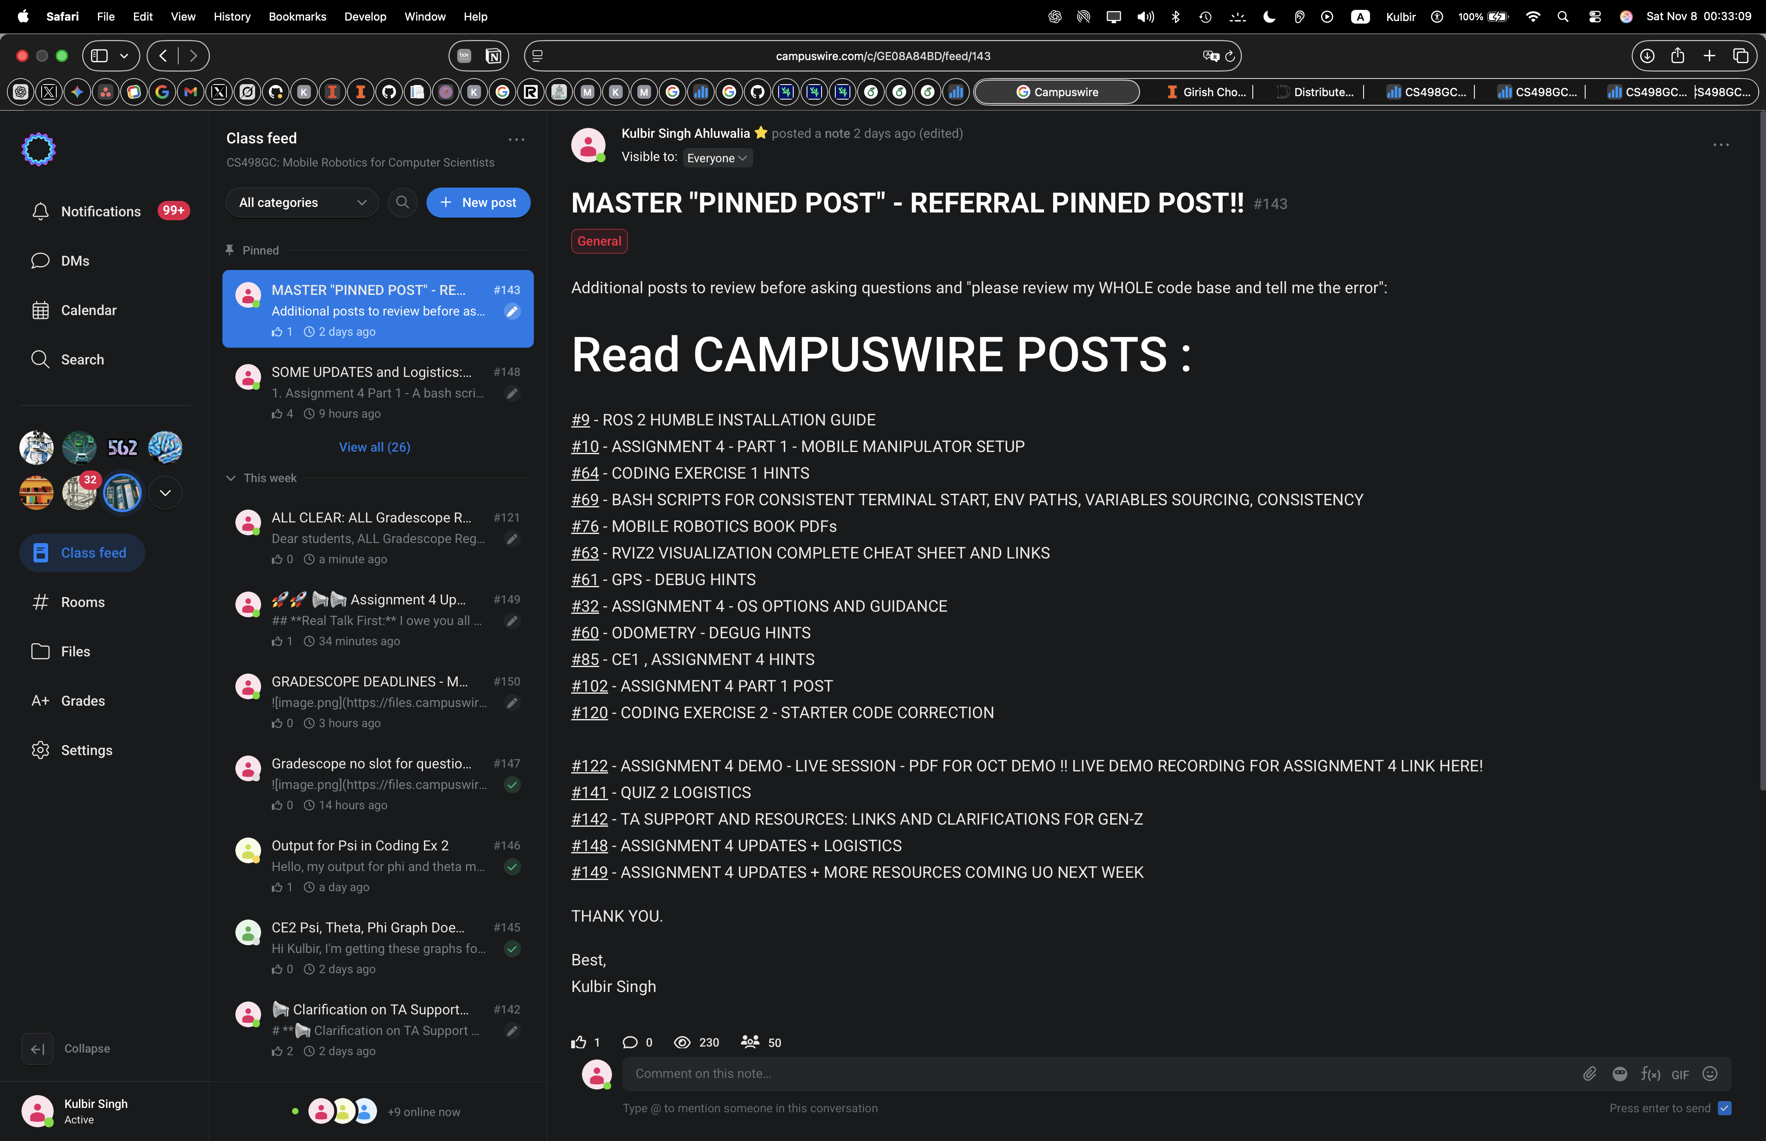The height and width of the screenshot is (1141, 1766).
Task: Open the #76 Mobile Robotics Book link
Action: [x=585, y=527]
